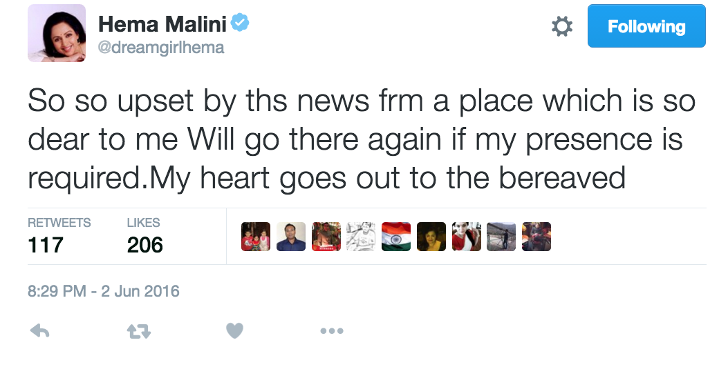Click the blue verified badge
This screenshot has height=367, width=728.
pyautogui.click(x=240, y=24)
